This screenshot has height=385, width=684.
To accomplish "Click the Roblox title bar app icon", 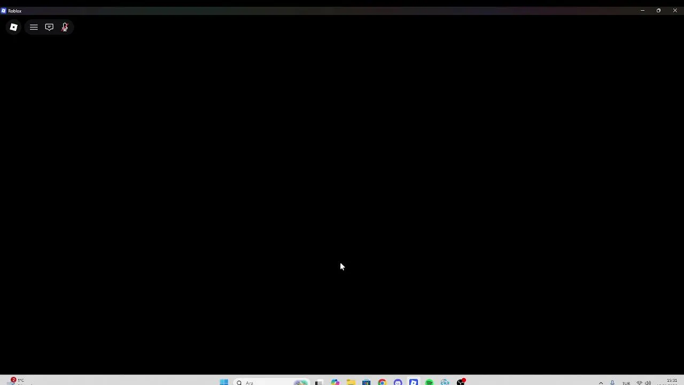I will (x=4, y=11).
